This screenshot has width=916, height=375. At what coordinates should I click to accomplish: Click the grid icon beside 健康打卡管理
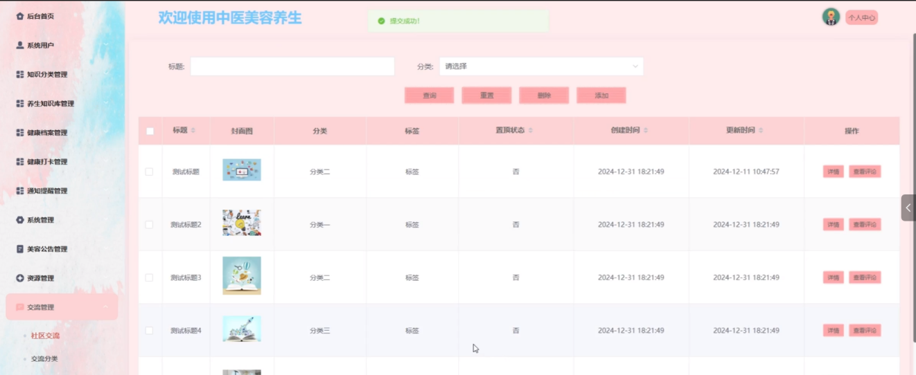[20, 161]
